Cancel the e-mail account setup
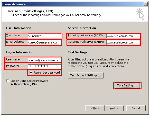150x116 pixels. pos(136,108)
